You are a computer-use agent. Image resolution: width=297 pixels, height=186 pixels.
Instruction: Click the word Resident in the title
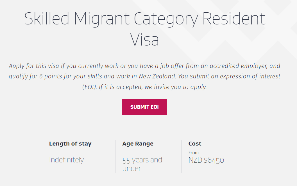point(234,19)
